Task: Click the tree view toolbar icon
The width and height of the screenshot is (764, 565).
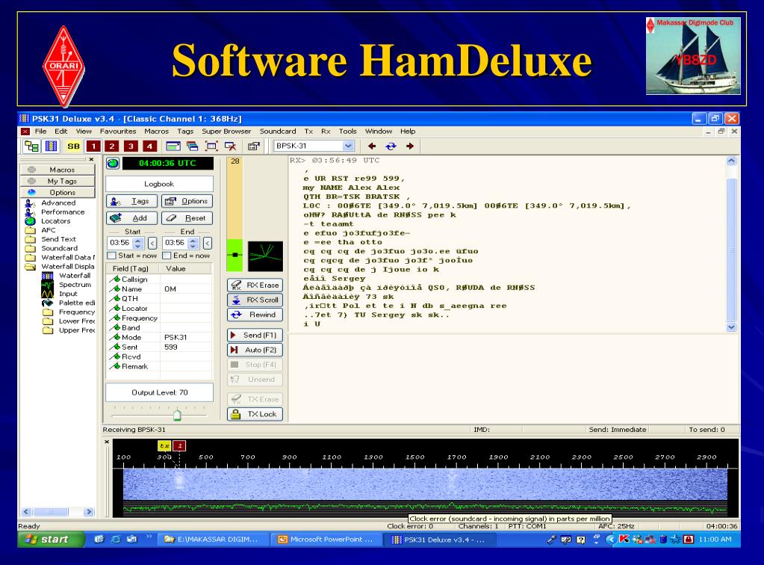Action: (x=31, y=146)
